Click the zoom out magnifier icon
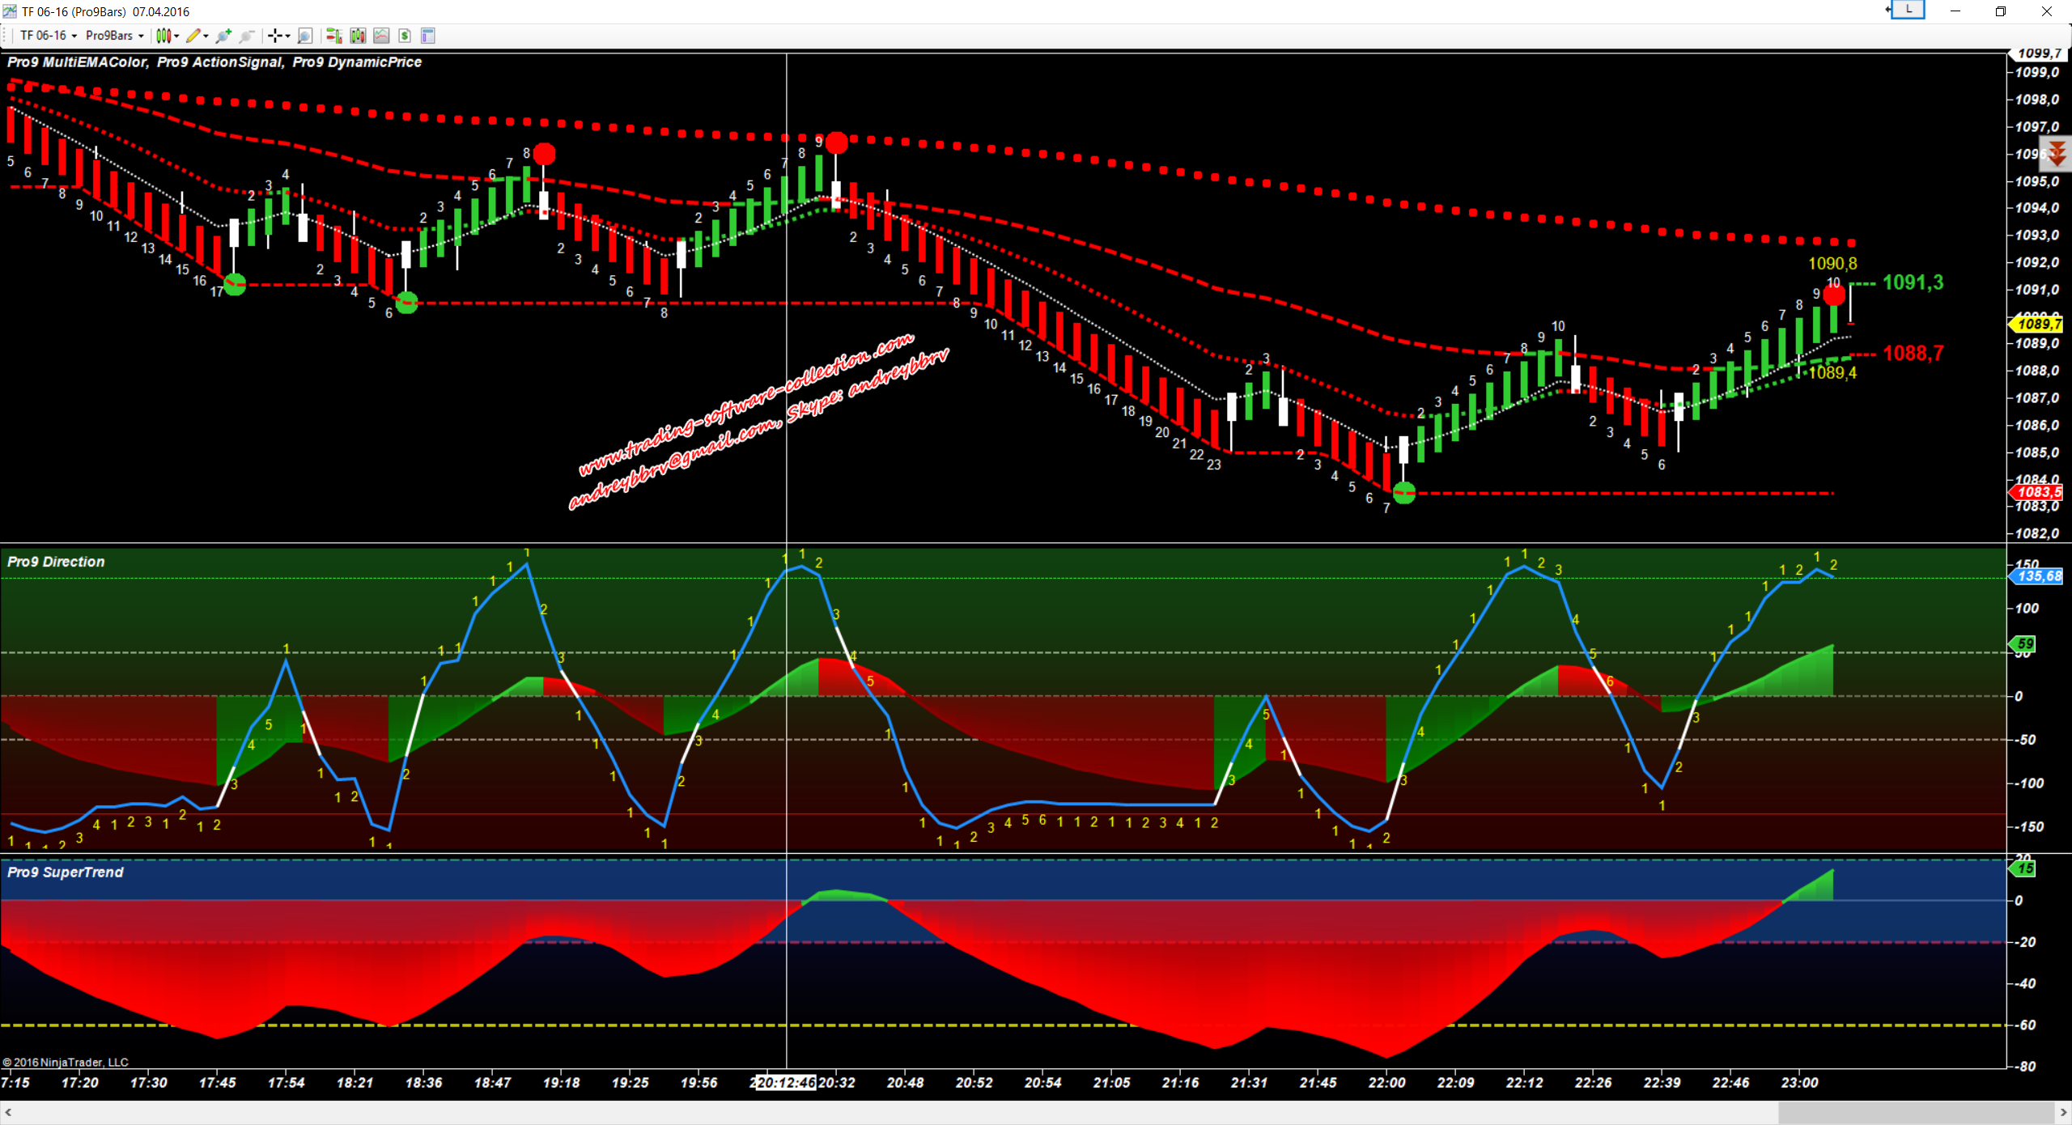 (247, 36)
